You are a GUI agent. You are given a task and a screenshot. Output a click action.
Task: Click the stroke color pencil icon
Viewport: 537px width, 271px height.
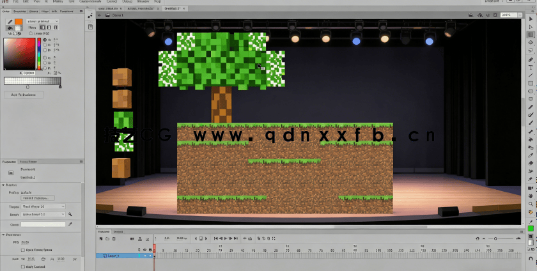(x=10, y=21)
